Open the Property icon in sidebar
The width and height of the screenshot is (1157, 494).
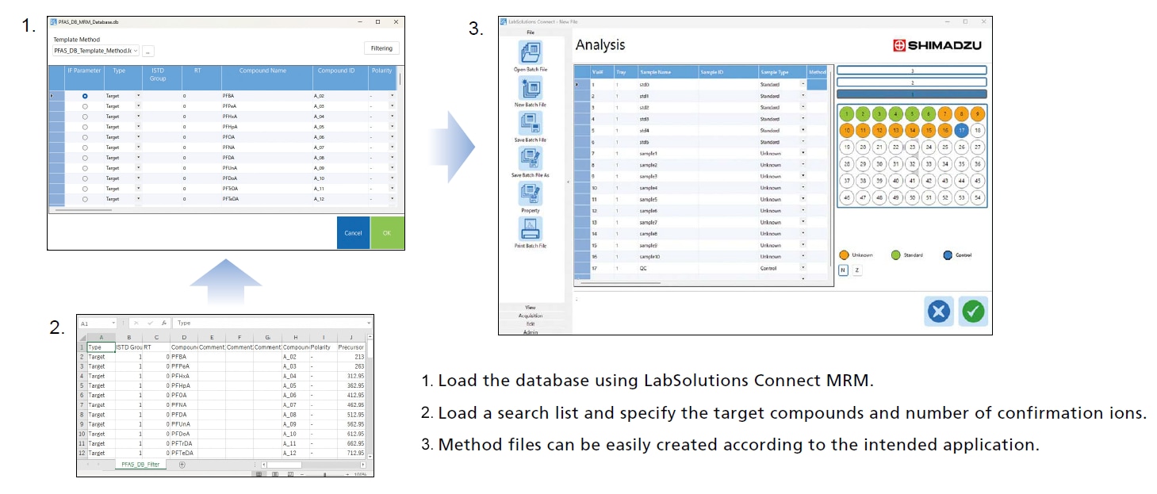click(x=530, y=193)
